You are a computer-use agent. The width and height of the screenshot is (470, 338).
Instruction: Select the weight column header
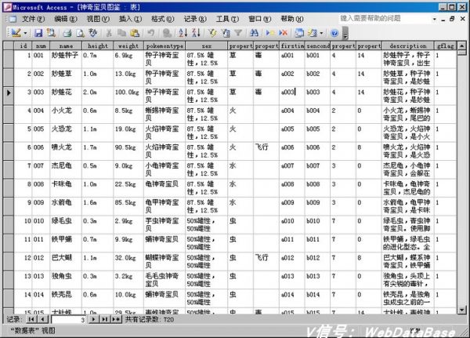click(x=128, y=46)
